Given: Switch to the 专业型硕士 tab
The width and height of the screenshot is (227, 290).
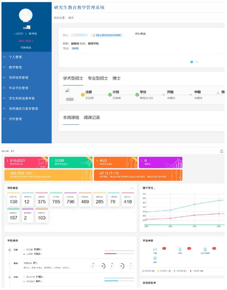Looking at the screenshot, I should (x=98, y=78).
